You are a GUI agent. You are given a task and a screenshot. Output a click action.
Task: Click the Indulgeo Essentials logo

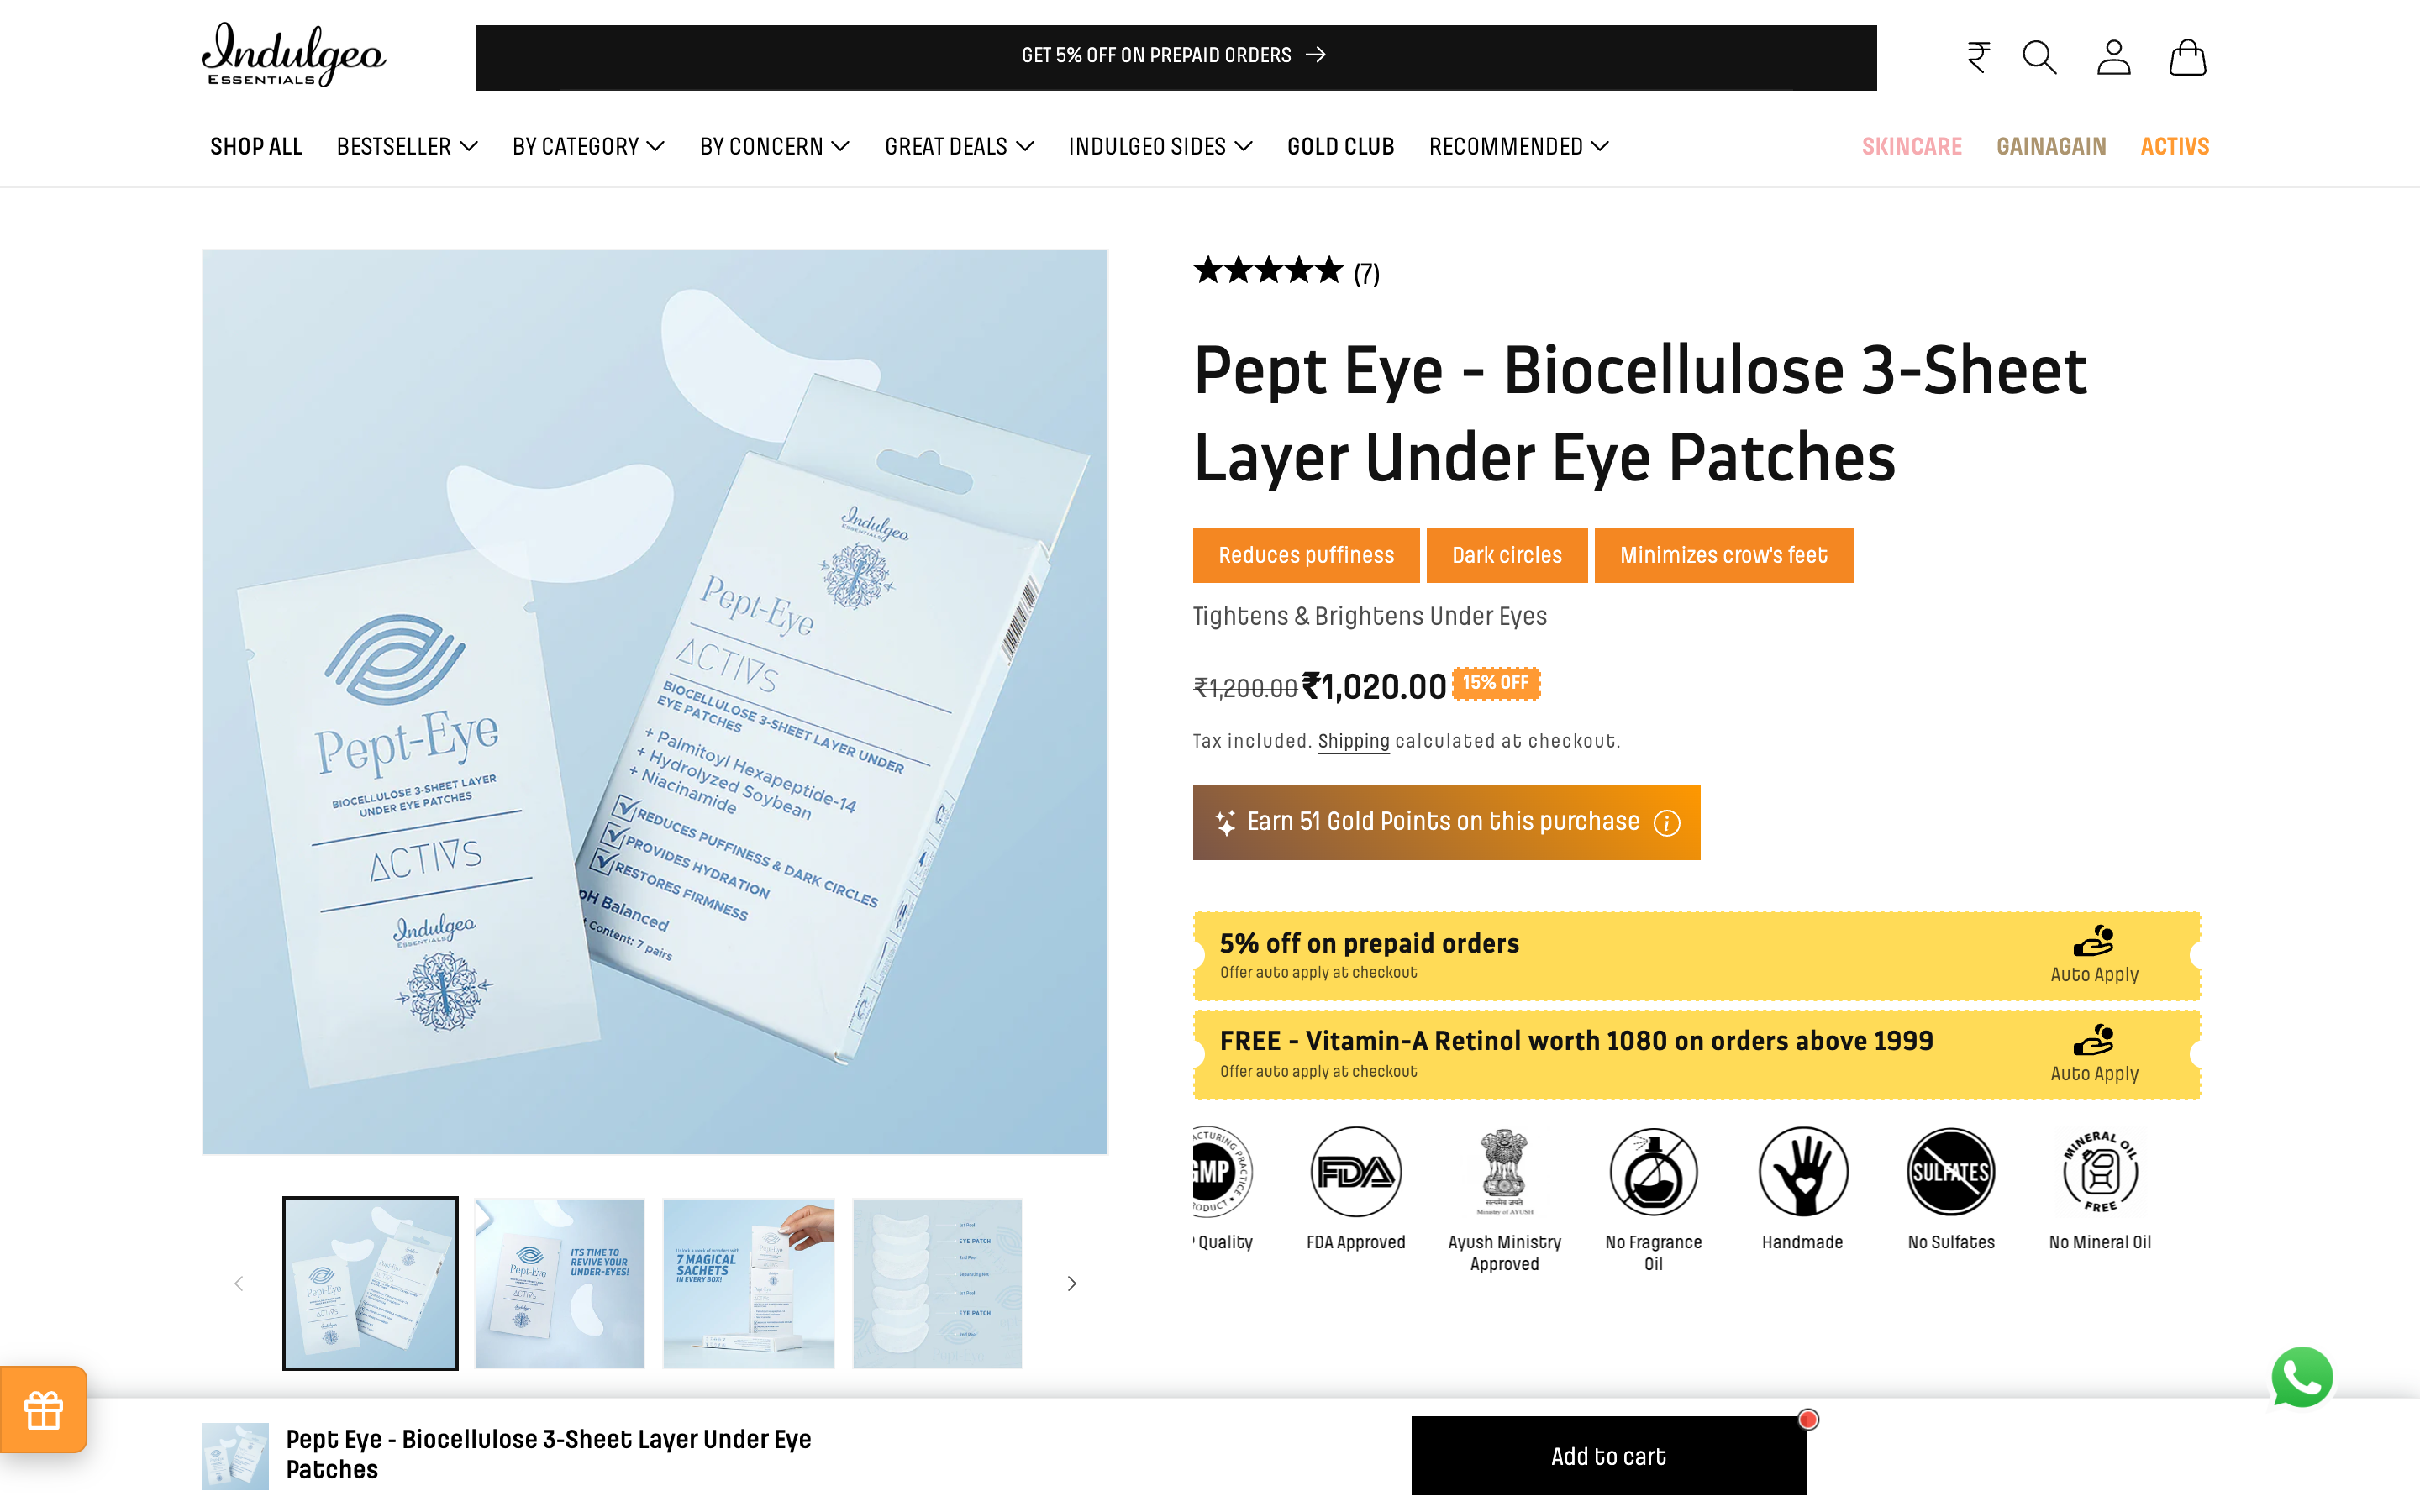coord(293,55)
